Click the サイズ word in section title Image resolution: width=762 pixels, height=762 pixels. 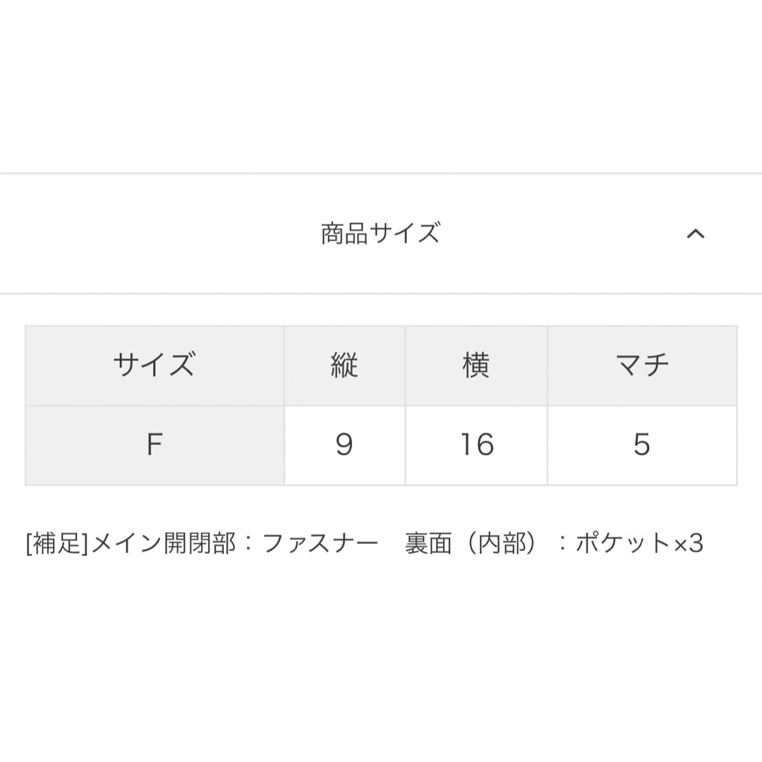404,234
